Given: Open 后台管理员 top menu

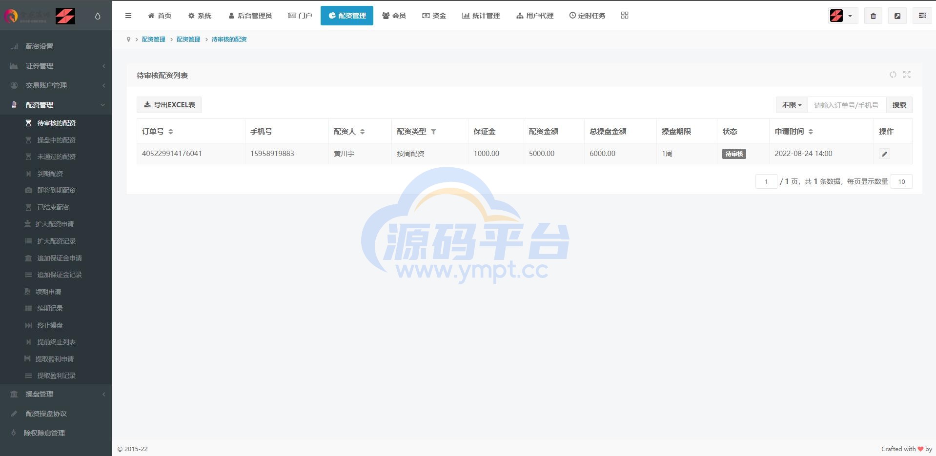Looking at the screenshot, I should click(x=250, y=16).
